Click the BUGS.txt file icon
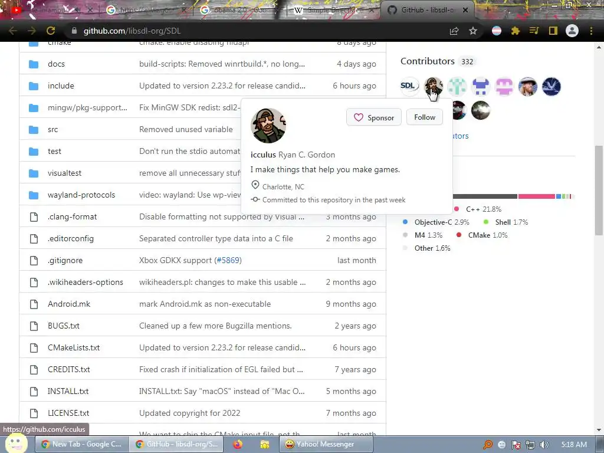The height and width of the screenshot is (453, 604). 34,326
